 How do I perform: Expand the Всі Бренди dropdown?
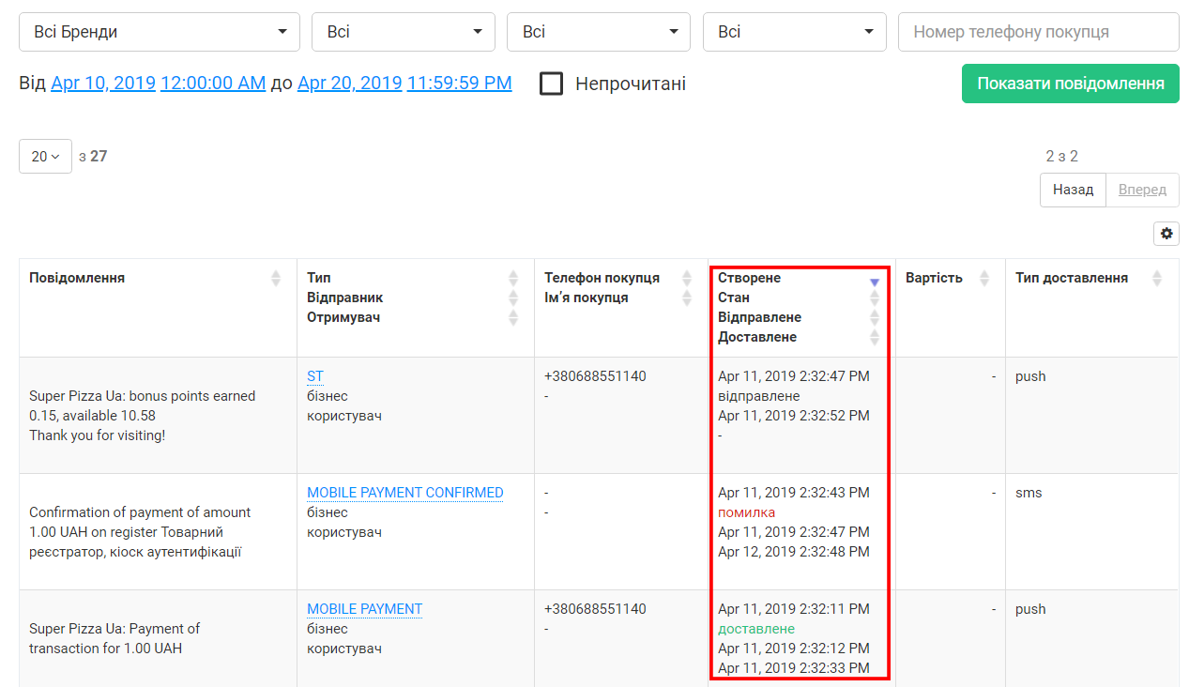click(160, 32)
